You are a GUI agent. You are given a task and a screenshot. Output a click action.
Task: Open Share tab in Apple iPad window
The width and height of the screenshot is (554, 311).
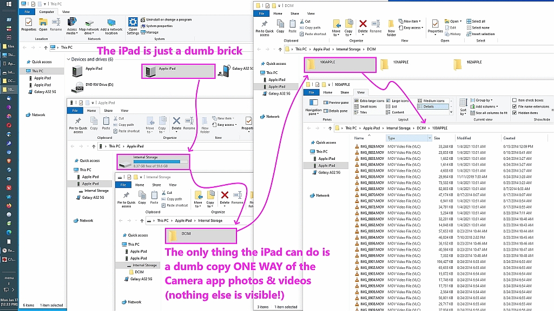(x=108, y=110)
